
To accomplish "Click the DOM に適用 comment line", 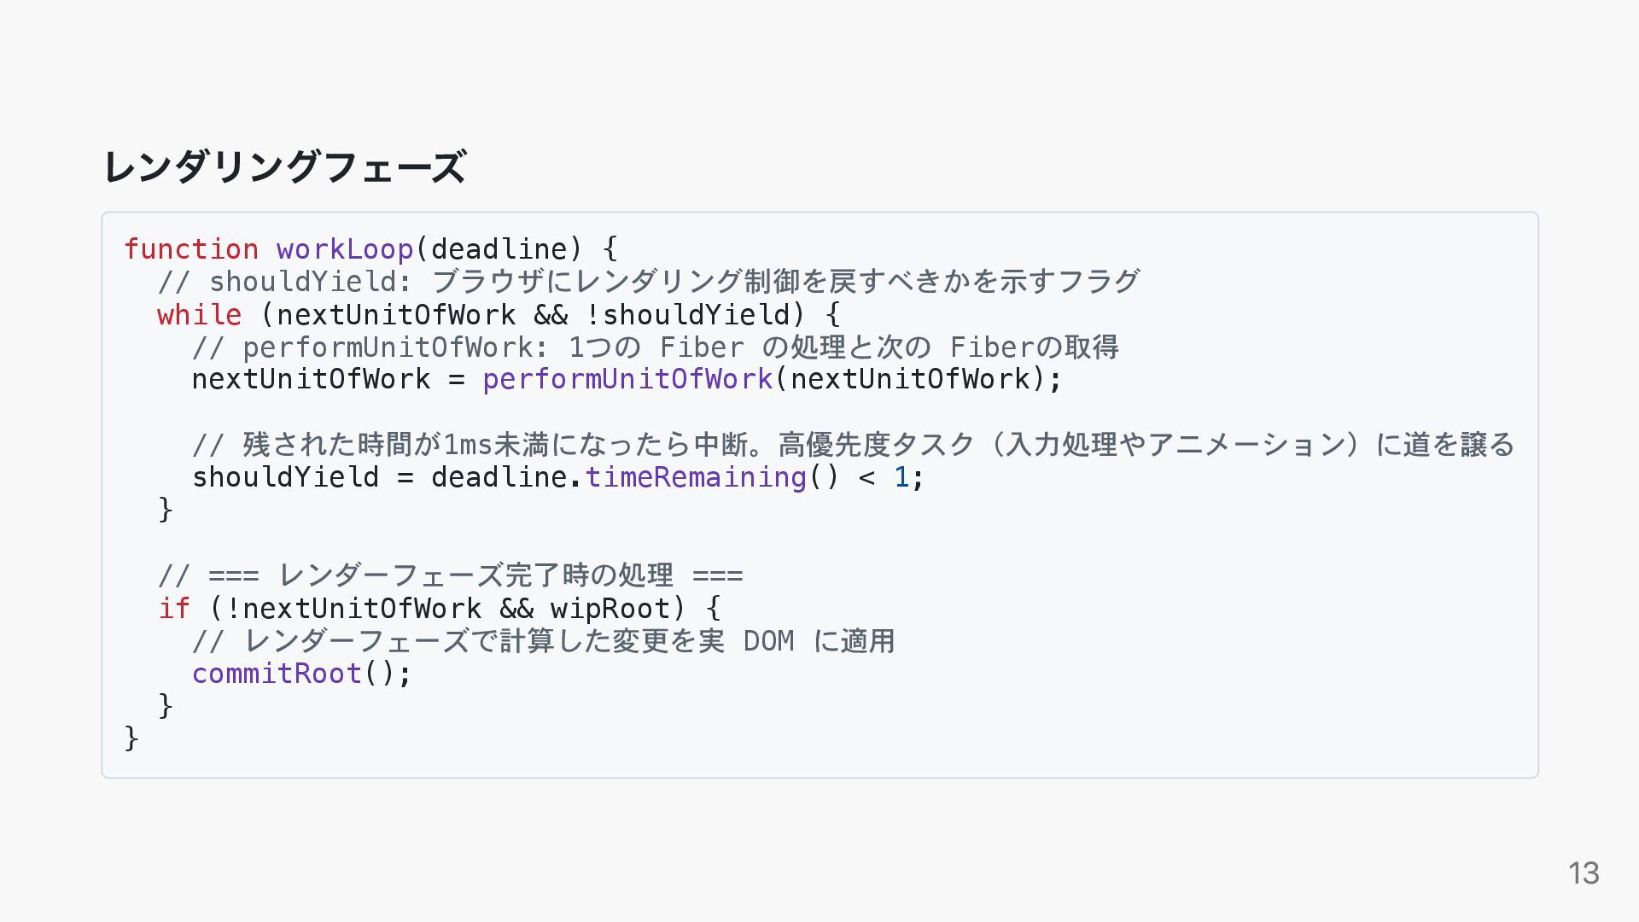I will [544, 641].
